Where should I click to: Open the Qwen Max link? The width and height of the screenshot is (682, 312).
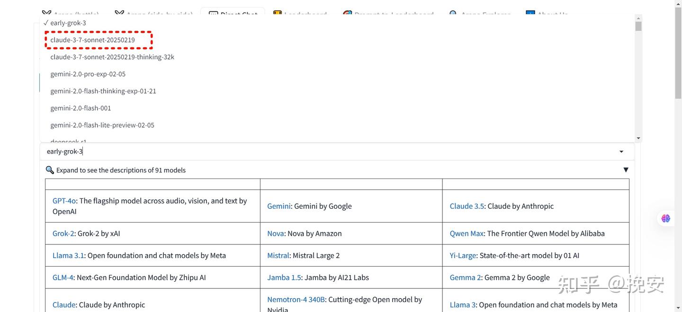click(x=467, y=233)
